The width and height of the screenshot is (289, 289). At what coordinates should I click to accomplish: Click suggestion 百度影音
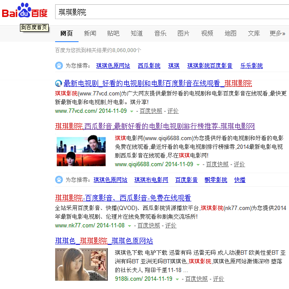click(186, 180)
